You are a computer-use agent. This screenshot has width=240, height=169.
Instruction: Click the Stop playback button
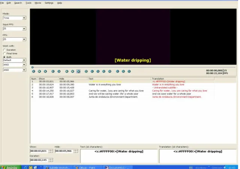pos(39,71)
